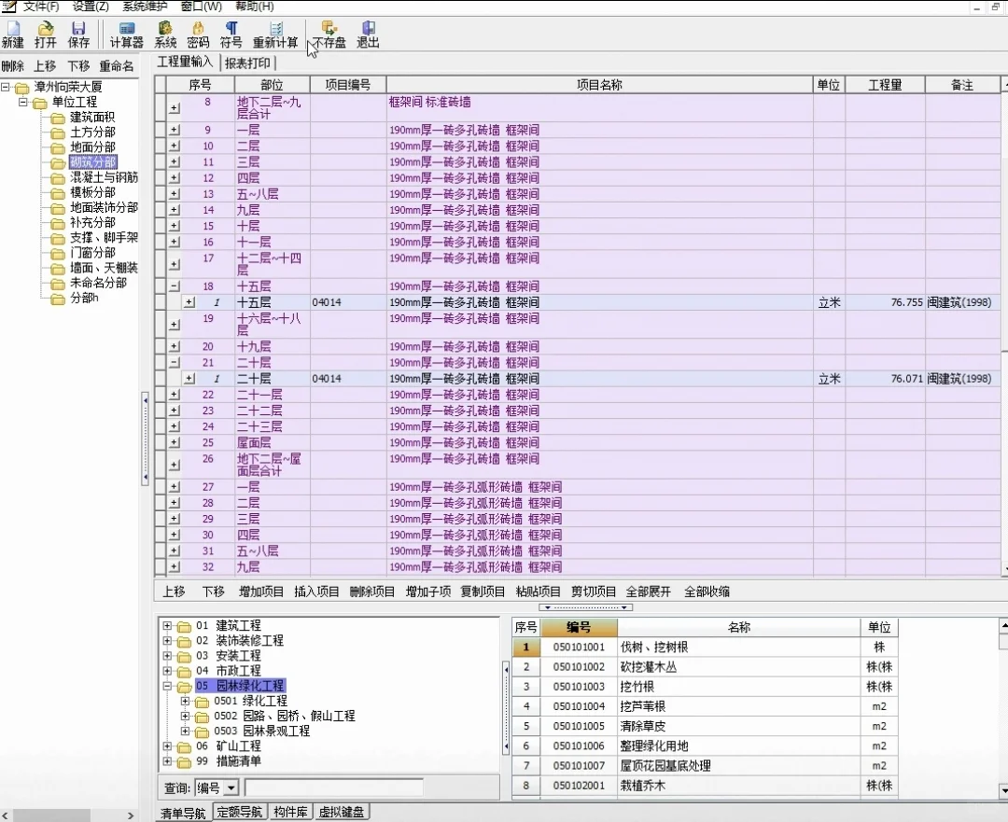
Task: Open the 文件(F) menu
Action: pos(41,7)
